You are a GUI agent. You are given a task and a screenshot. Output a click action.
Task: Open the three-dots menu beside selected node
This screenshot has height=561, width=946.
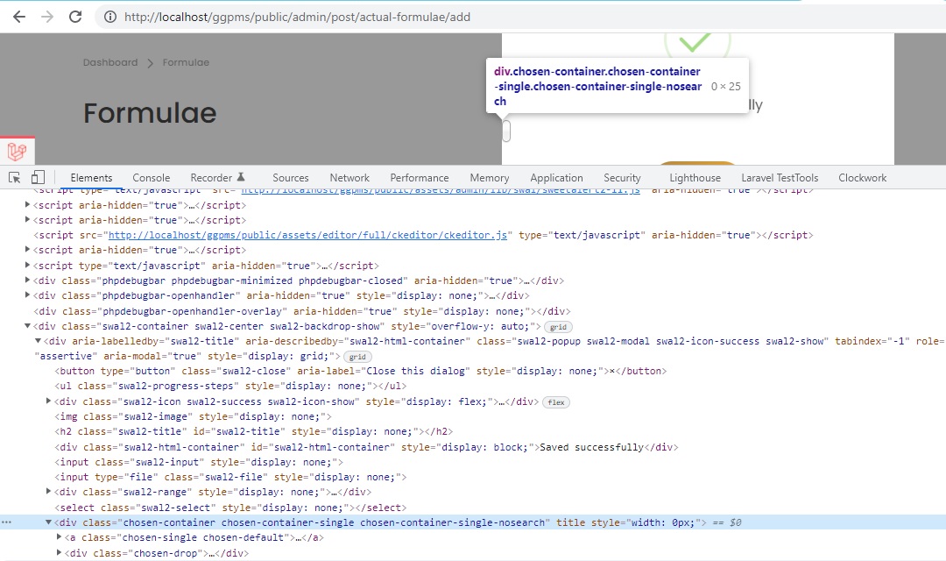coord(7,522)
